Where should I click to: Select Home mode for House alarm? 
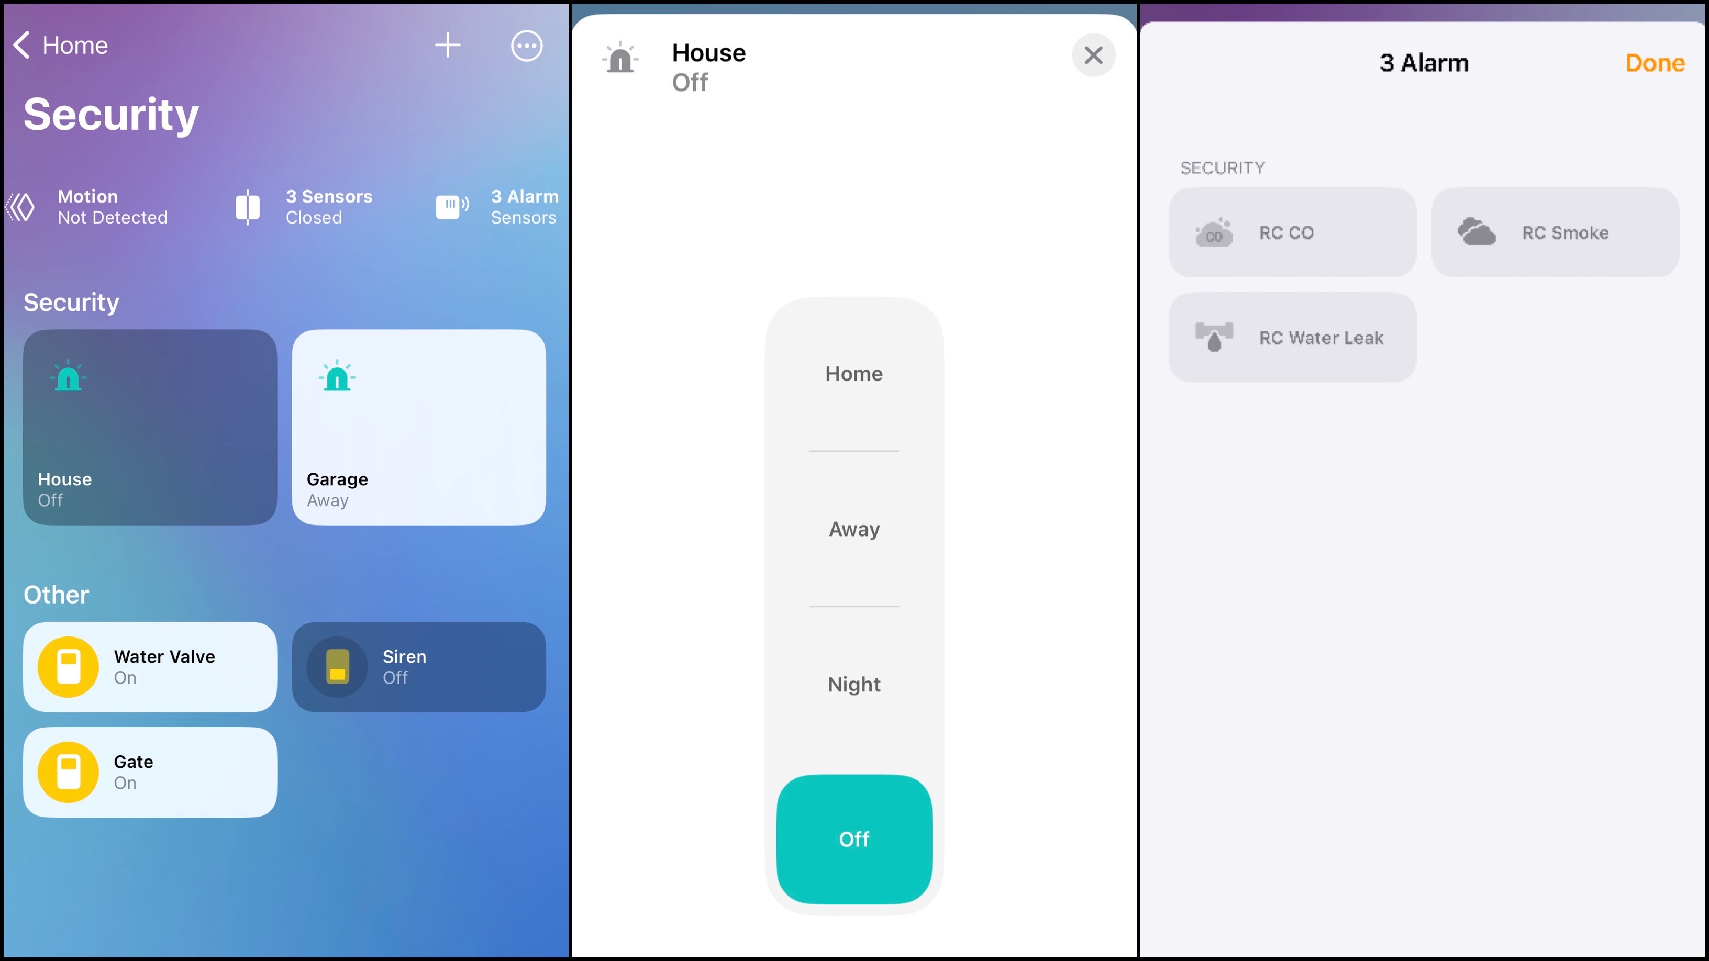pyautogui.click(x=853, y=373)
